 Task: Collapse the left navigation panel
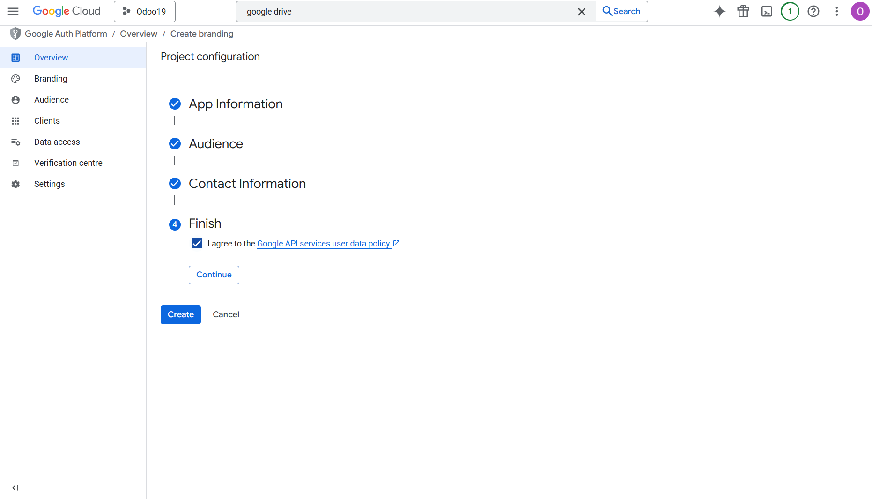tap(15, 488)
